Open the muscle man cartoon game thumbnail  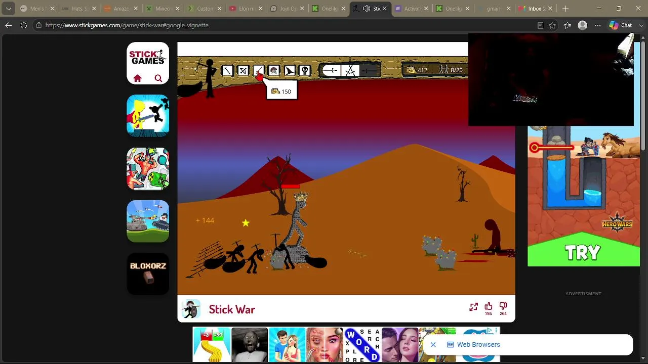[x=148, y=169]
